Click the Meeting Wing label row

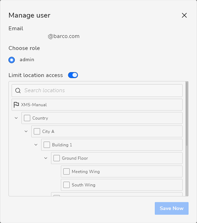click(122, 171)
